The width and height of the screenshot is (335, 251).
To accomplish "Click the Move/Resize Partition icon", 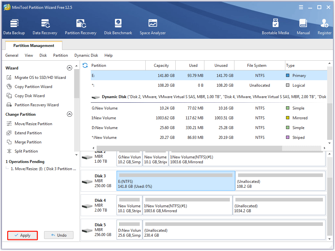I will coord(9,124).
